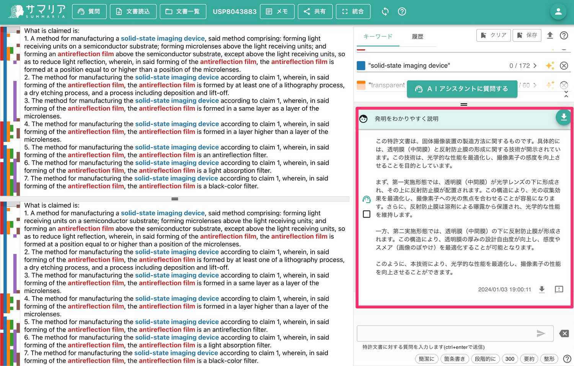This screenshot has height=366, width=574.
Task: Click the AI assistant avatar beside the answer
Action: [367, 199]
